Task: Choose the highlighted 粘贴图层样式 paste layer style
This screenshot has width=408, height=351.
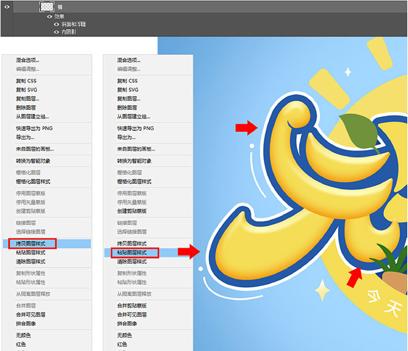Action: click(x=131, y=252)
